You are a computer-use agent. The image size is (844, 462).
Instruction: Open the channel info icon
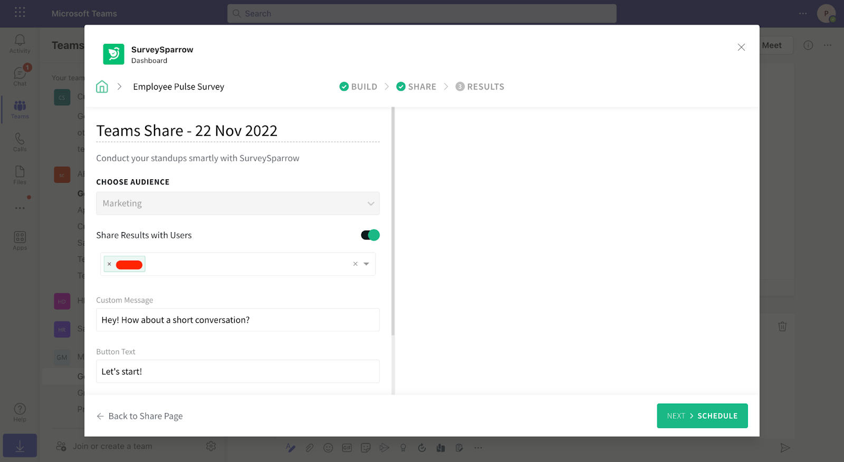[808, 45]
